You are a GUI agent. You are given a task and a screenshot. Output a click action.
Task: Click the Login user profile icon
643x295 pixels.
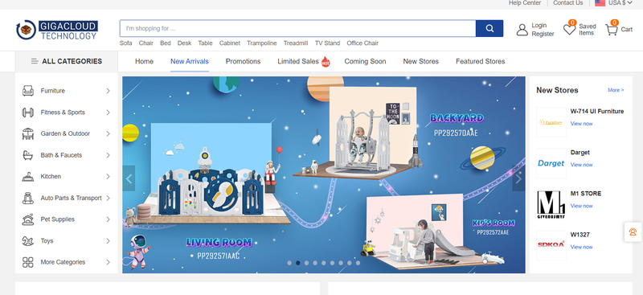(x=522, y=30)
